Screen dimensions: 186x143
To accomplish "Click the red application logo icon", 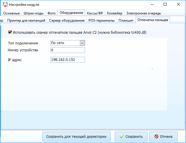I will coord(5,5).
